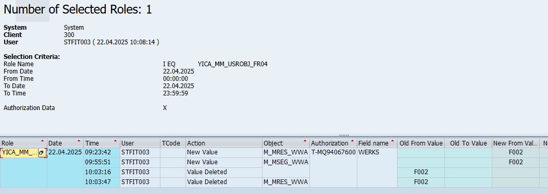Click the To Time value 23:59:59
Image resolution: width=548 pixels, height=194 pixels.
176,93
